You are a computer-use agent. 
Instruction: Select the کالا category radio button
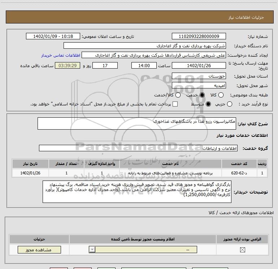pyautogui.click(x=221, y=95)
